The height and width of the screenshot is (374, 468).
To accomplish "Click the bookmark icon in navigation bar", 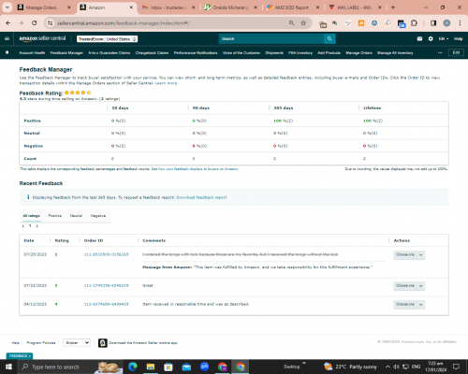I will click(x=7, y=52).
